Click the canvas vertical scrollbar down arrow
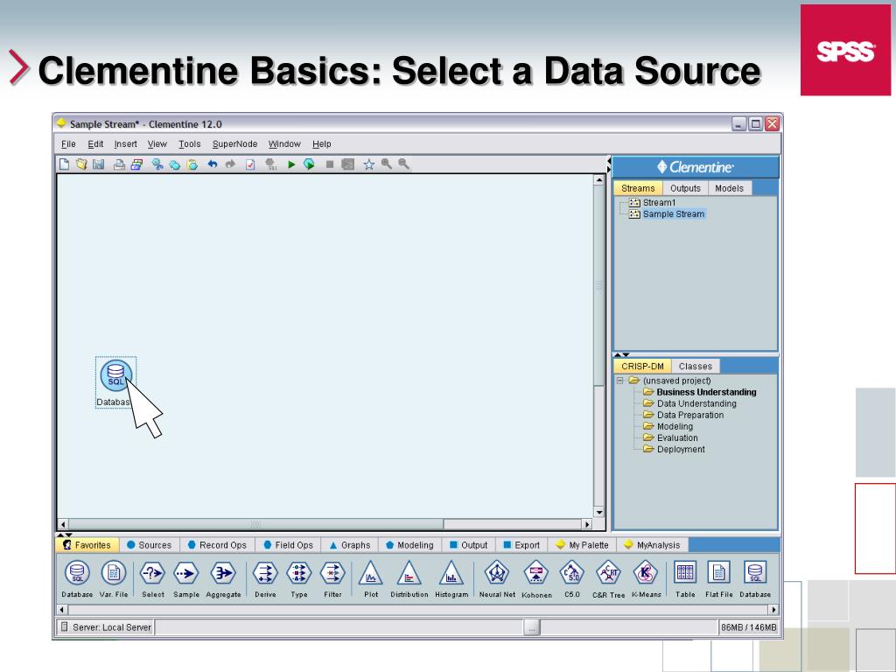 click(599, 512)
